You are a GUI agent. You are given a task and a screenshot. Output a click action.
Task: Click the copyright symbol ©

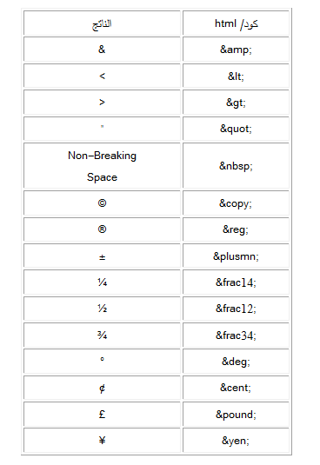point(102,203)
